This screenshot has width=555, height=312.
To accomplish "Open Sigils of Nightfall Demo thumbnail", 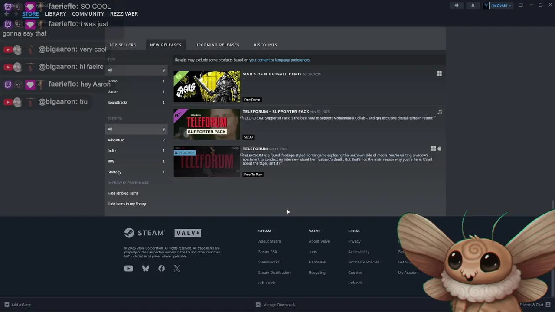I will (207, 87).
